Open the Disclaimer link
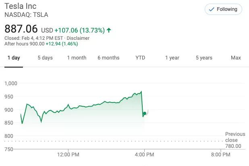249x166 pixels. click(x=78, y=38)
